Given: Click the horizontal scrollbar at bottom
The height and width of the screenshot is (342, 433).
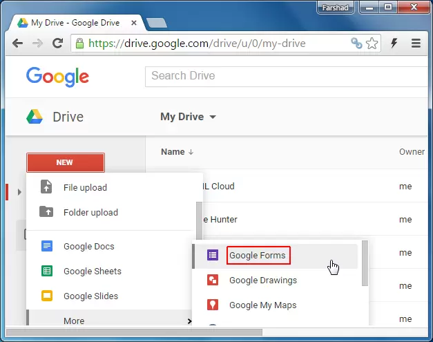Looking at the screenshot, I should (138, 332).
